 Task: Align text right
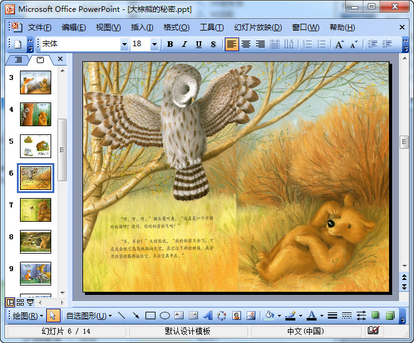click(x=260, y=44)
